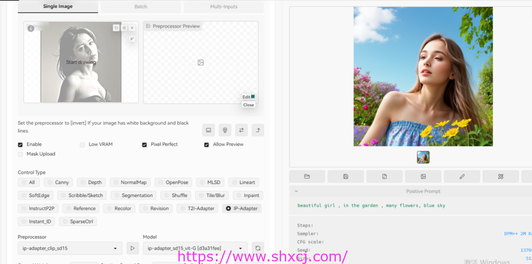Open the output folder icon button

307,177
